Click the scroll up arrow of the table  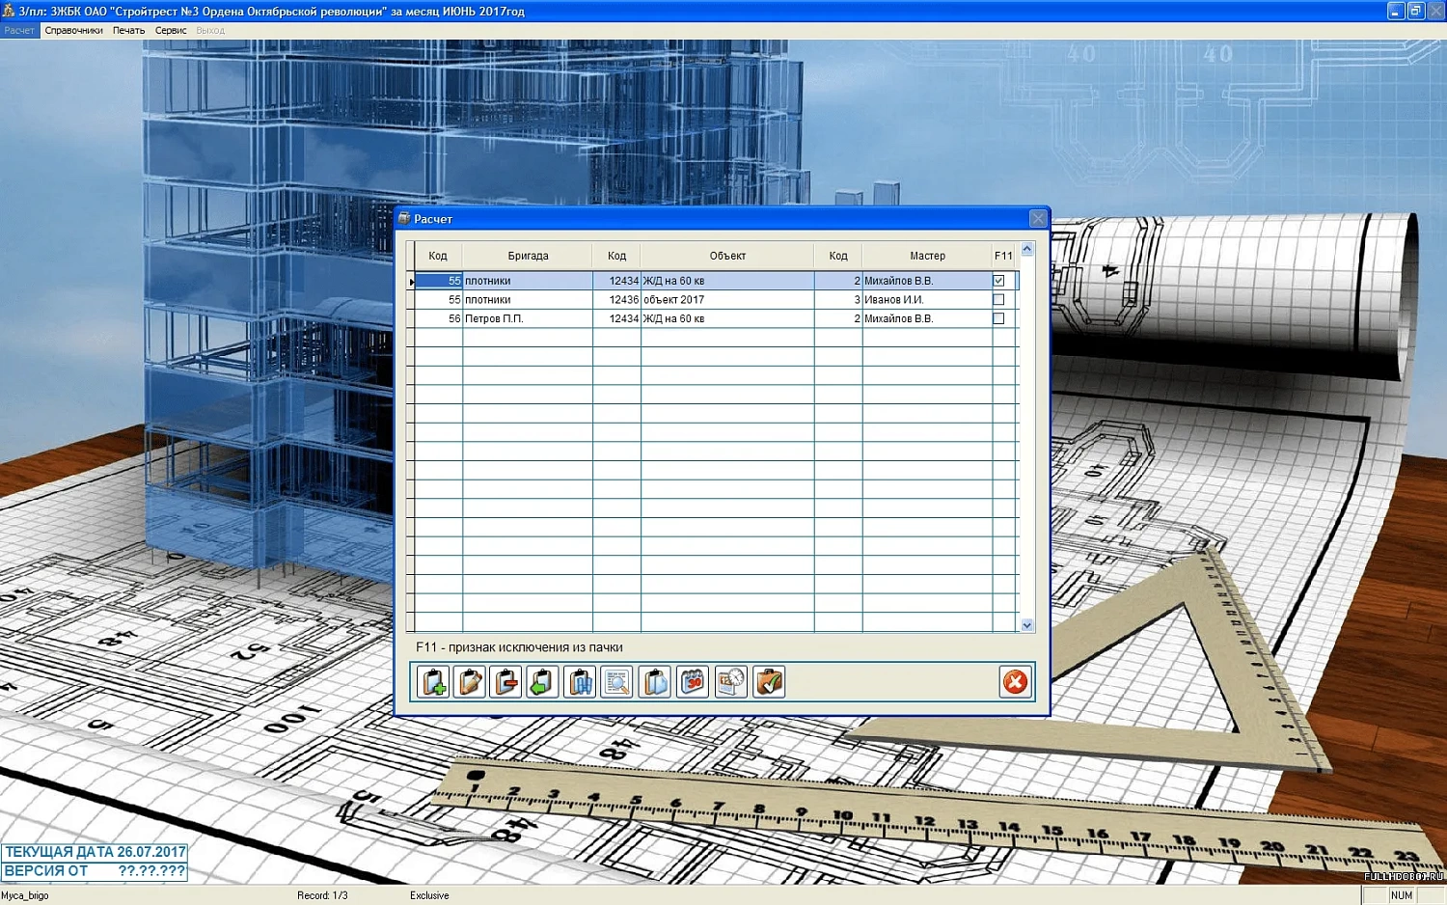pos(1027,250)
